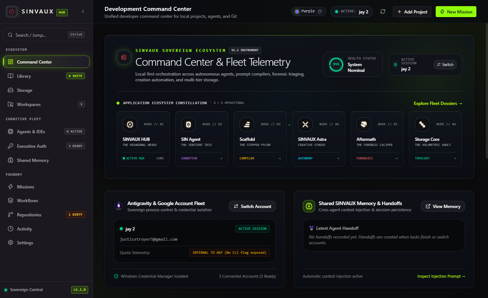Open the Inspect Injection Prompt link
This screenshot has height=298, width=488.
click(441, 276)
